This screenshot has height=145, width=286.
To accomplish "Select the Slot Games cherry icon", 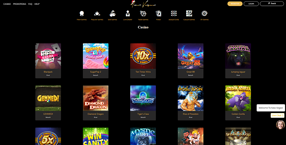I will [112, 13].
